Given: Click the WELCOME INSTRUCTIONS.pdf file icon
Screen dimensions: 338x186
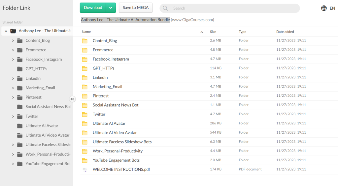Looking at the screenshot, I should pos(85,170).
